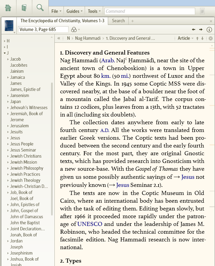Screen dimensions: 215x266
Task: Close the locator bar X icon
Action: (211, 38)
